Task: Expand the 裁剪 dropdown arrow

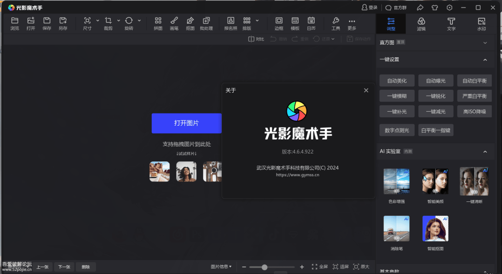Action: pyautogui.click(x=118, y=20)
